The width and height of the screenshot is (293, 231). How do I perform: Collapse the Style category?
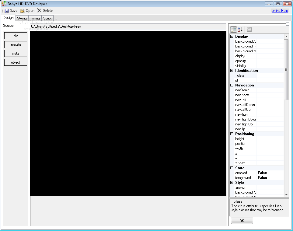232,182
